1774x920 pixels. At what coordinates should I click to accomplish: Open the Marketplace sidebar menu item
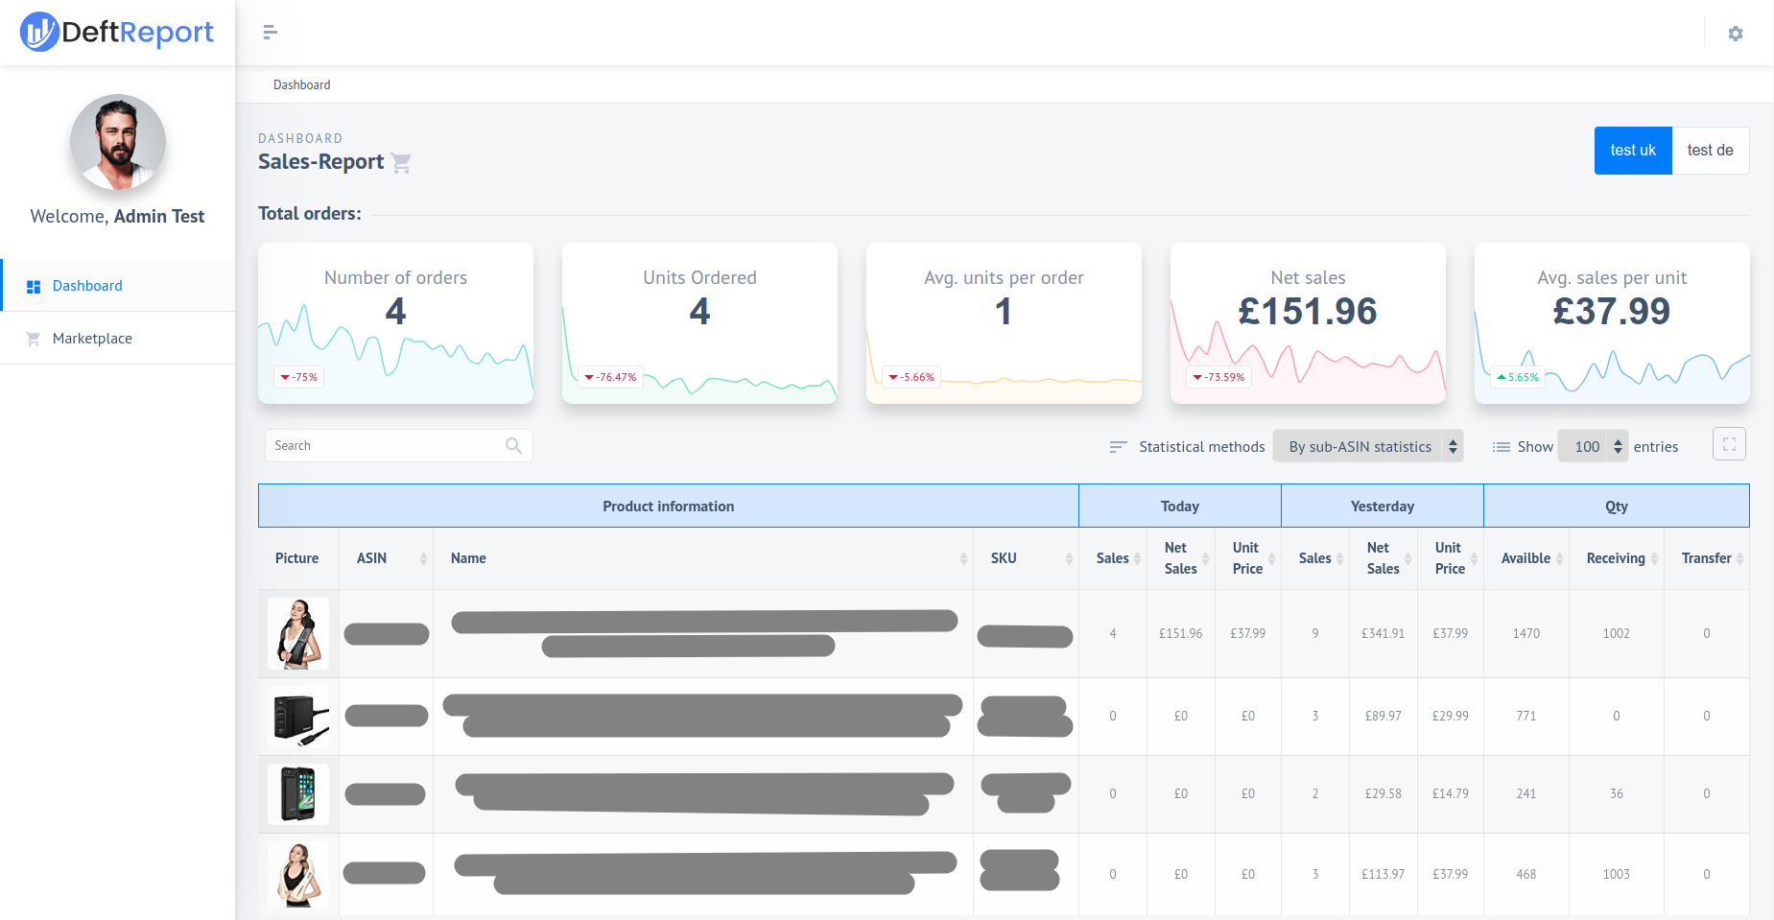[92, 339]
